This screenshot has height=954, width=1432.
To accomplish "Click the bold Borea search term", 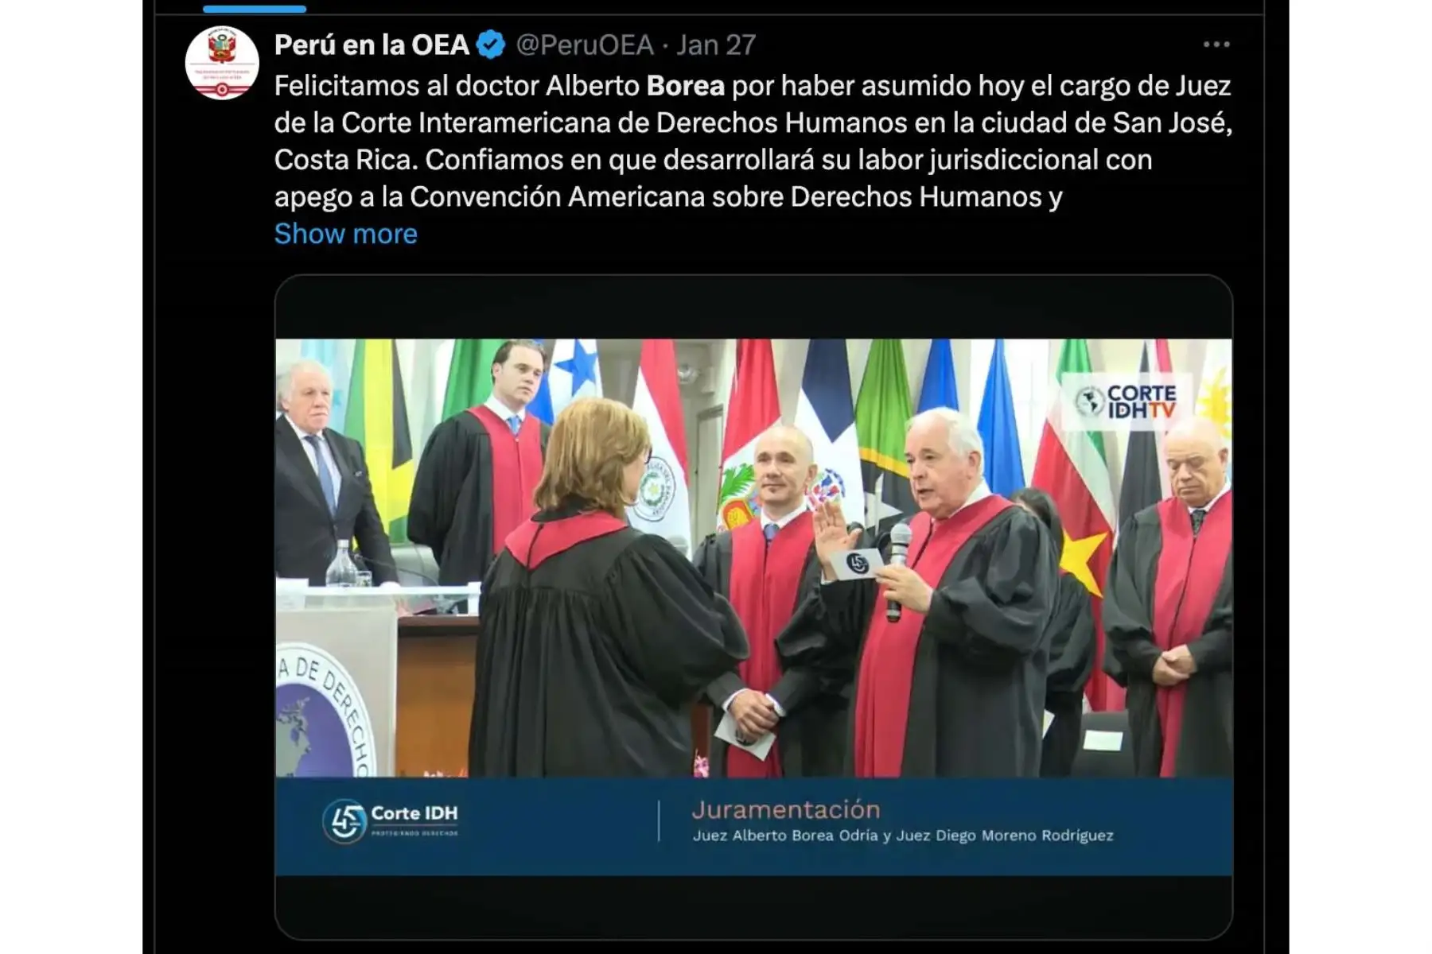I will click(x=685, y=86).
